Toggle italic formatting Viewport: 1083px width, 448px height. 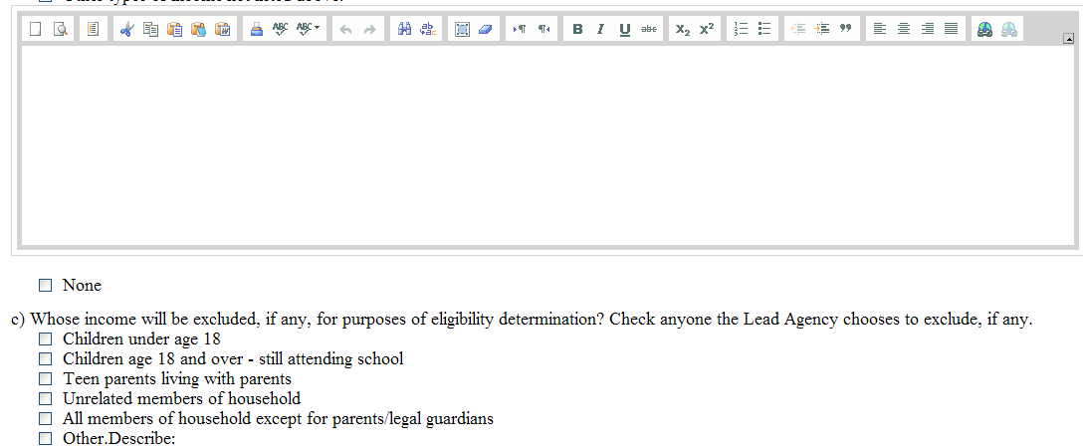pyautogui.click(x=601, y=29)
